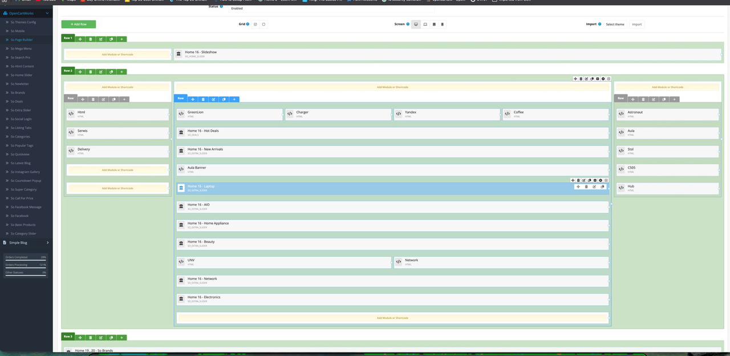Image resolution: width=730 pixels, height=356 pixels.
Task: Click the slider icon of Home 16 - Hot Deals
Action: coord(181,132)
